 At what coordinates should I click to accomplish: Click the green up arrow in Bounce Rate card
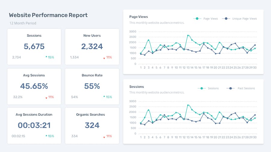(104, 96)
